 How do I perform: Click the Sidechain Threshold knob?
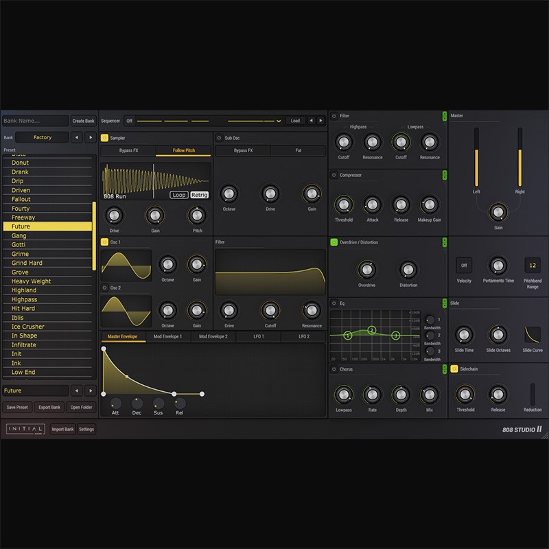[x=465, y=395]
